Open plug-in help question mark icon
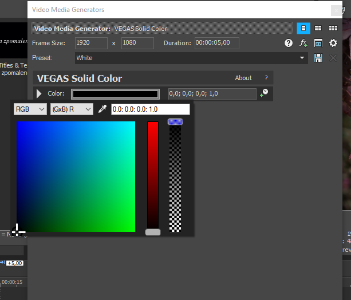The height and width of the screenshot is (300, 351). pyautogui.click(x=289, y=43)
